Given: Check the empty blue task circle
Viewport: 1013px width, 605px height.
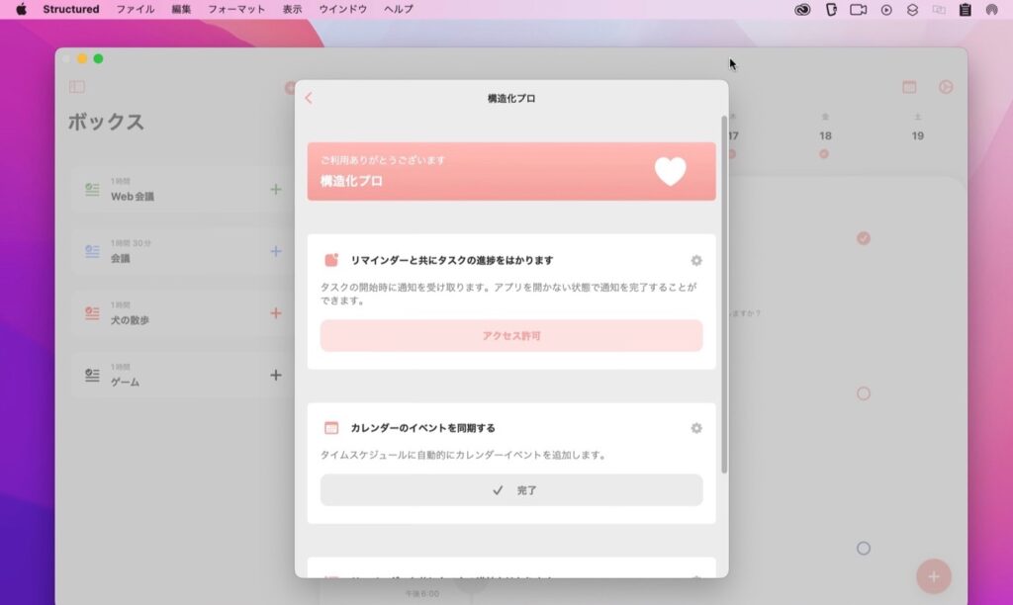Looking at the screenshot, I should tap(863, 549).
